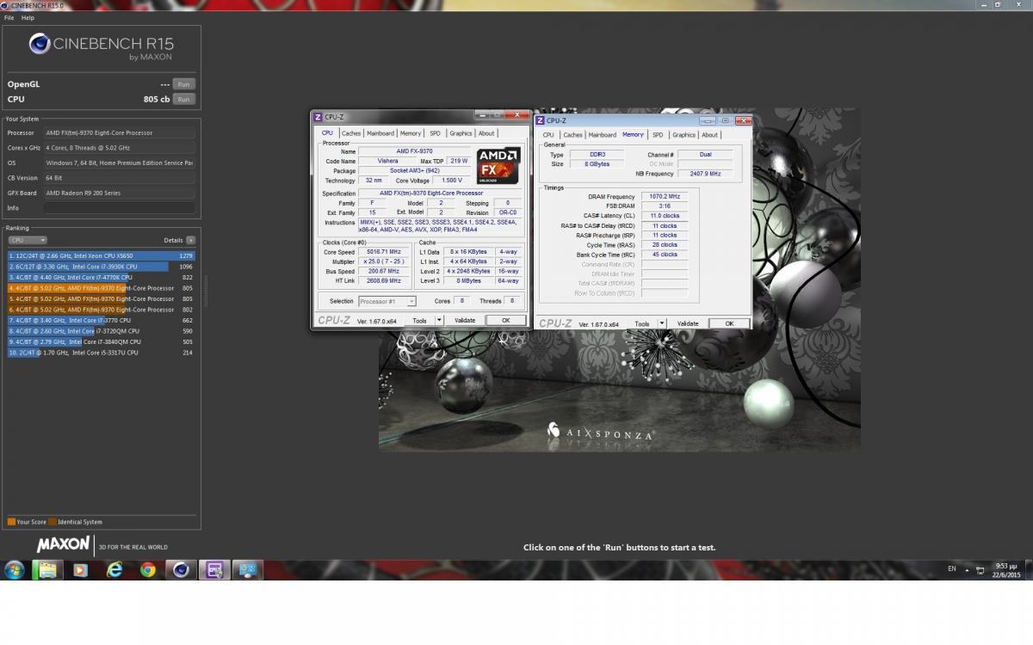Open the Mainboard tab in the right CPU-Z window
This screenshot has width=1033, height=645.
[603, 135]
